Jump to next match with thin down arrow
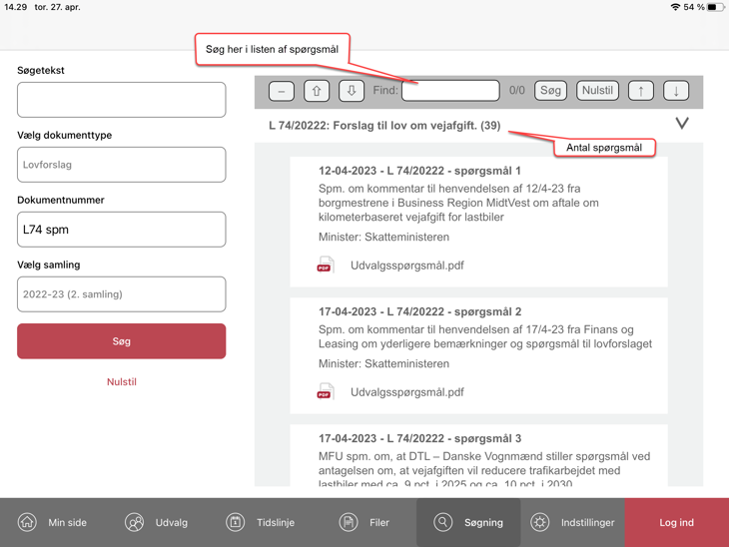The height and width of the screenshot is (547, 729). click(676, 91)
